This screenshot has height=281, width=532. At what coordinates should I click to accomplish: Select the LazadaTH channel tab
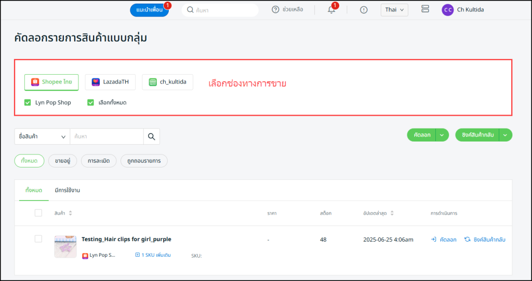tap(110, 82)
